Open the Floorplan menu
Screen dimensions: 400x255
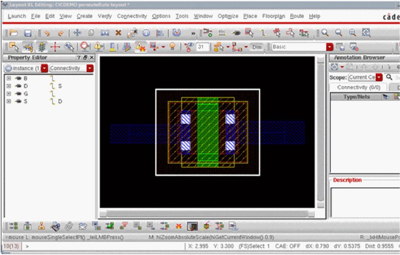pos(274,16)
